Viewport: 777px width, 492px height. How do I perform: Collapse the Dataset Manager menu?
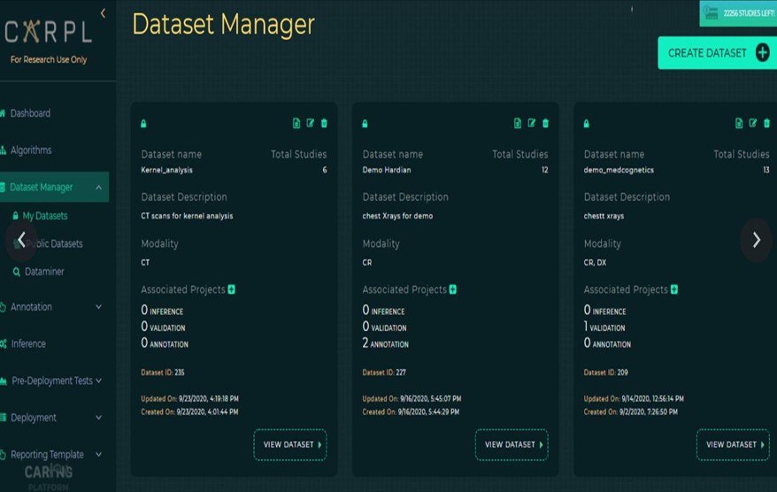[98, 188]
